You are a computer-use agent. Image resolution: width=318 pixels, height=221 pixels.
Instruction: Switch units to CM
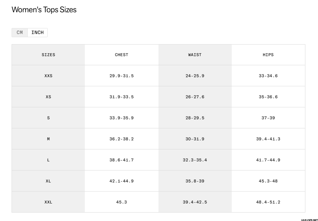[x=20, y=33]
